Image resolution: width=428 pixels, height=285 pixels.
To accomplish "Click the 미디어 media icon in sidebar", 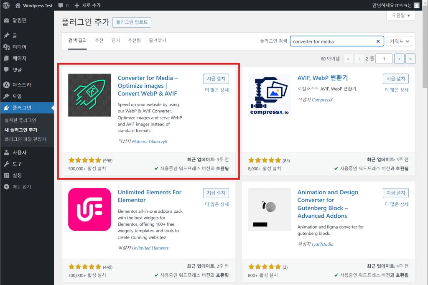I will (x=7, y=47).
